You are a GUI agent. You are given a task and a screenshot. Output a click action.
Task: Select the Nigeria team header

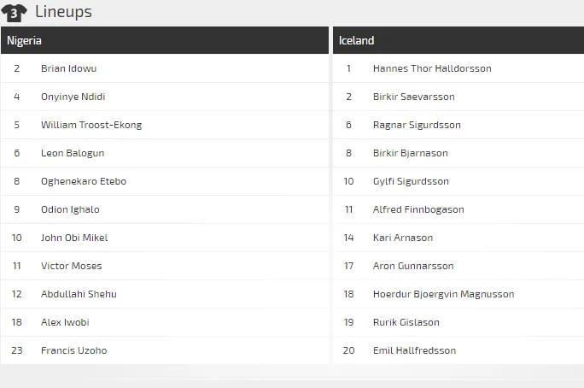point(25,40)
